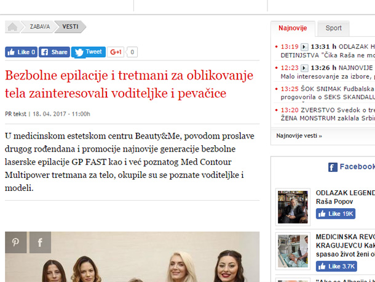Go to ZABAVA breadcrumb section
Screen dimensions: 375x282
click(x=40, y=26)
